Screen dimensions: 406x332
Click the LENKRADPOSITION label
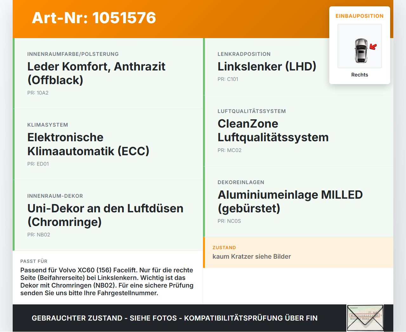pyautogui.click(x=244, y=54)
